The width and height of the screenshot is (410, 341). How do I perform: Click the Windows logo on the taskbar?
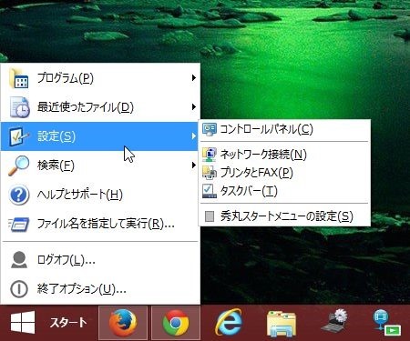(x=23, y=322)
